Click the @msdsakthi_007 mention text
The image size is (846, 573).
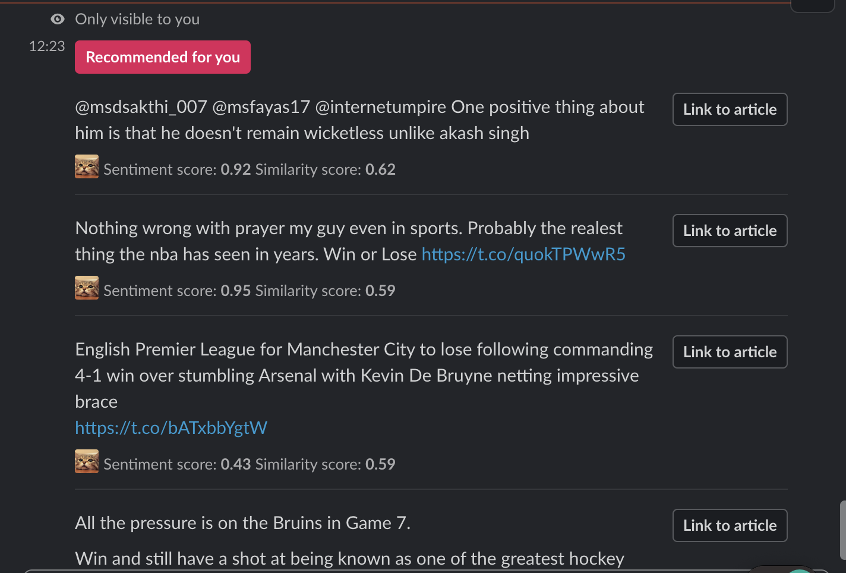click(141, 107)
